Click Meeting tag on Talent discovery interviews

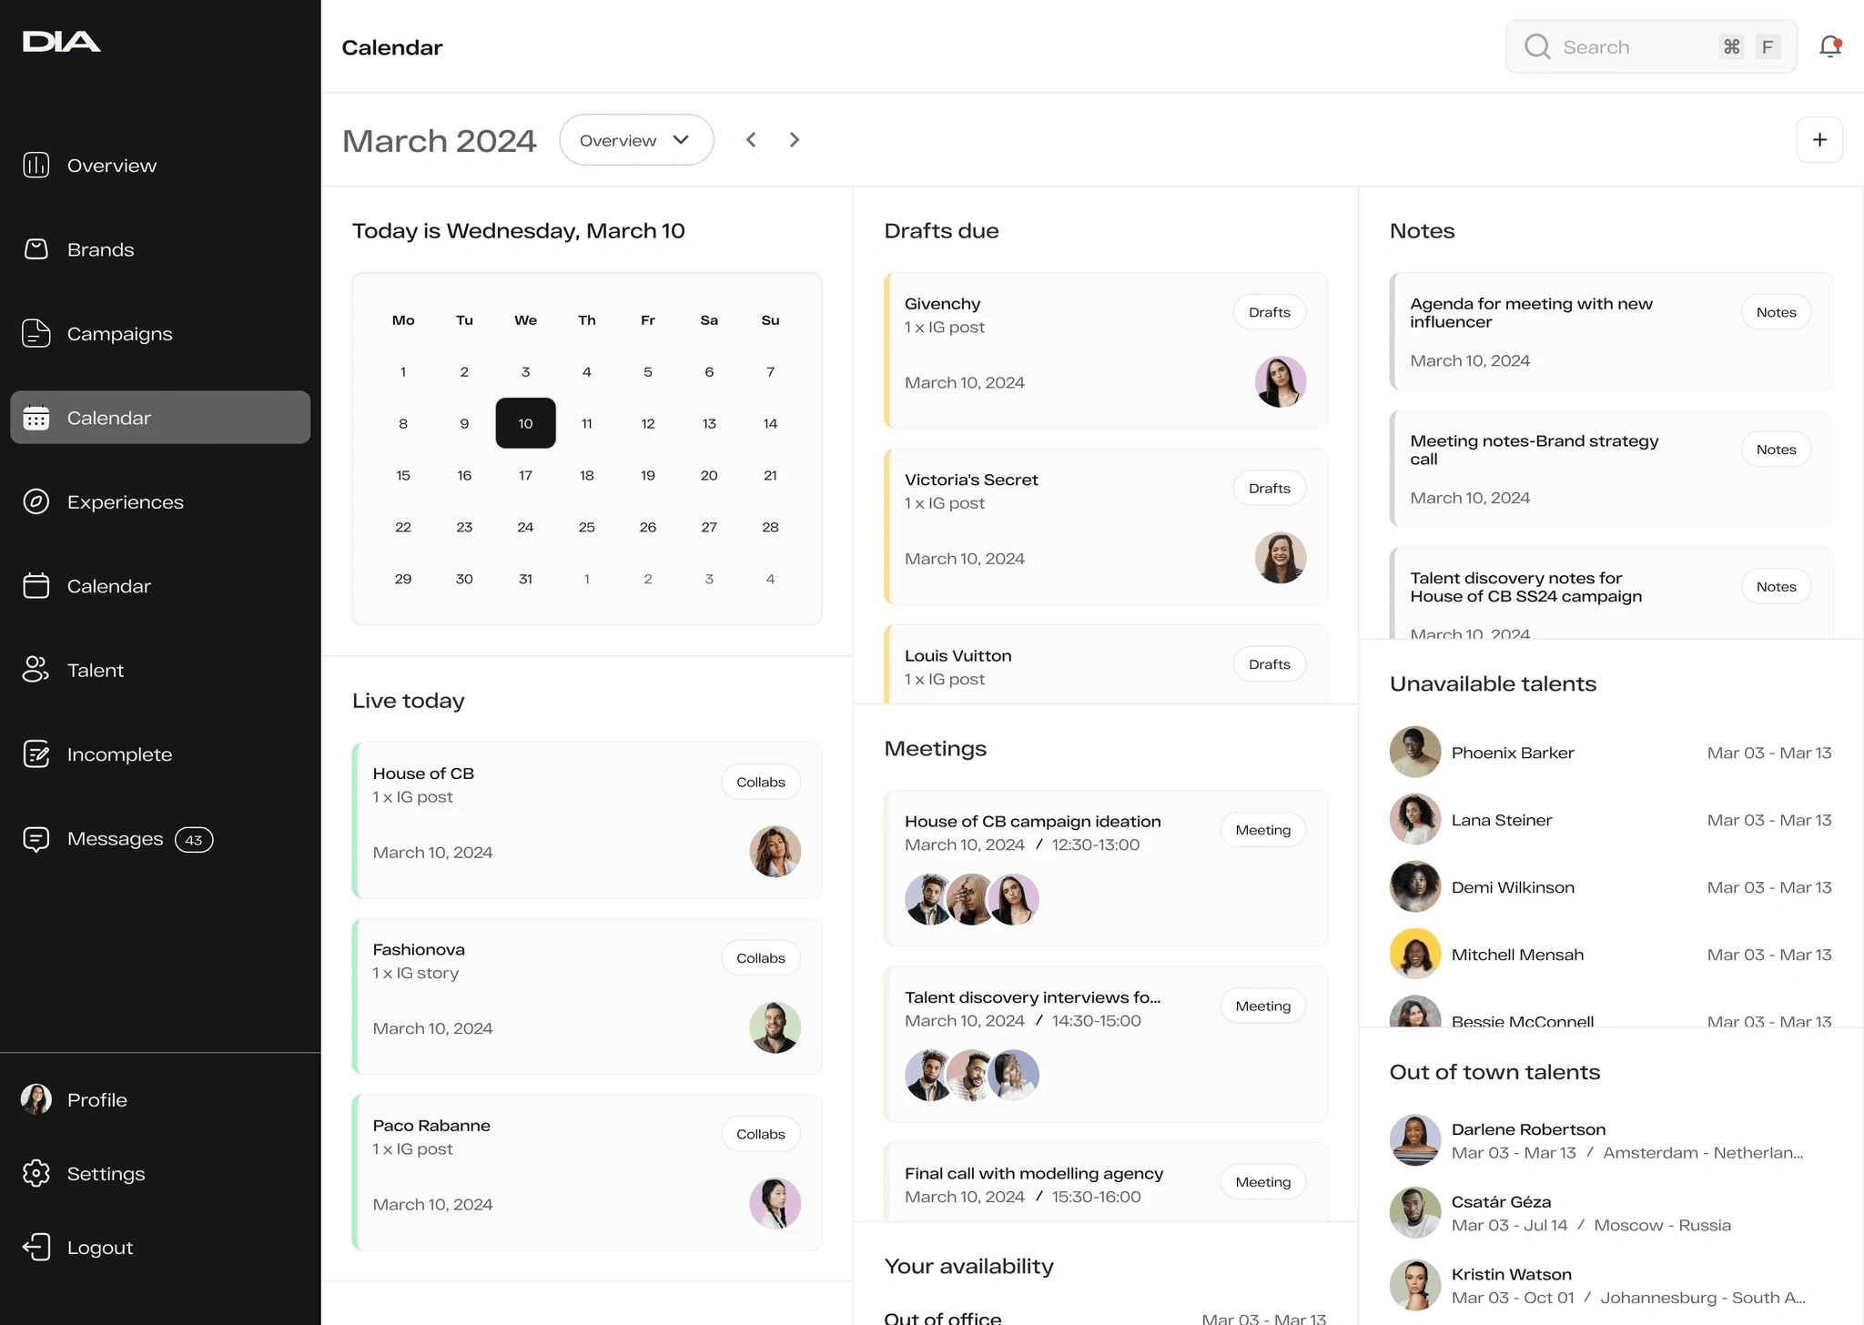pyautogui.click(x=1262, y=1006)
